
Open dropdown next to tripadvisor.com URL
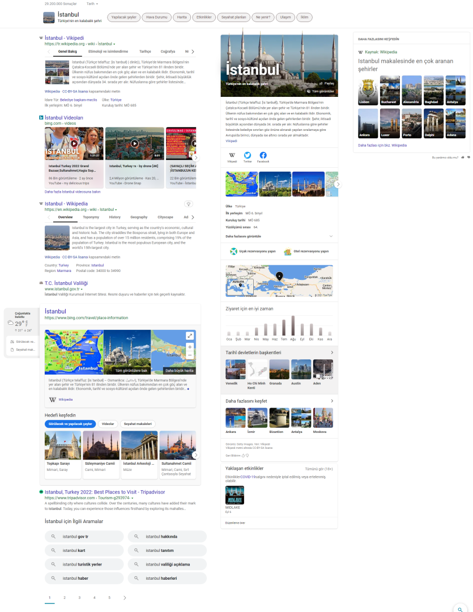133,498
